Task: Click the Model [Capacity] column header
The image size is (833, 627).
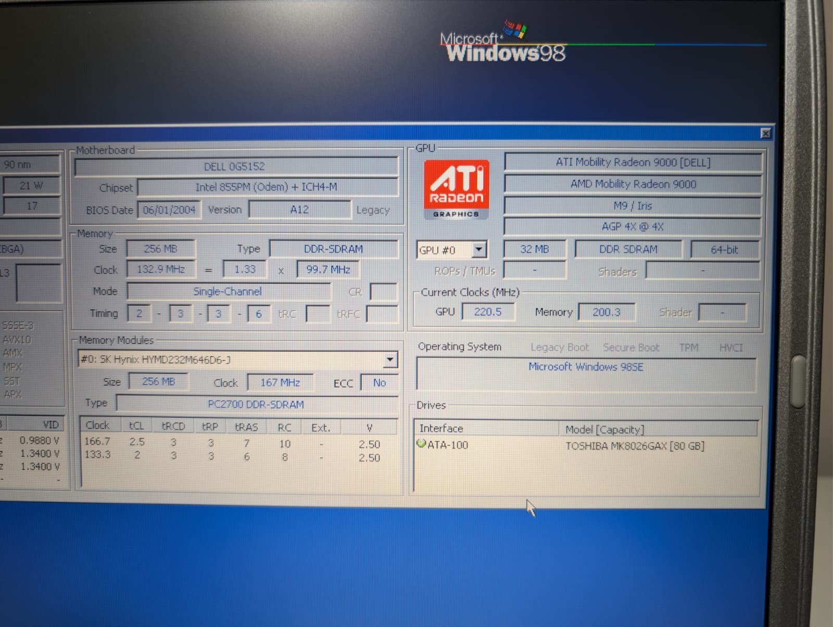Action: (658, 430)
